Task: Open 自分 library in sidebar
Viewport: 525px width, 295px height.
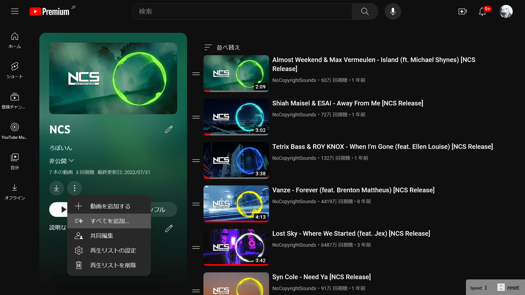Action: [x=15, y=161]
